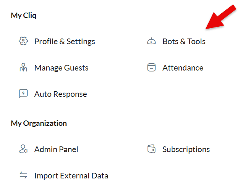The image size is (251, 183).
Task: Click the Profile & Settings gear icon
Action: [23, 41]
